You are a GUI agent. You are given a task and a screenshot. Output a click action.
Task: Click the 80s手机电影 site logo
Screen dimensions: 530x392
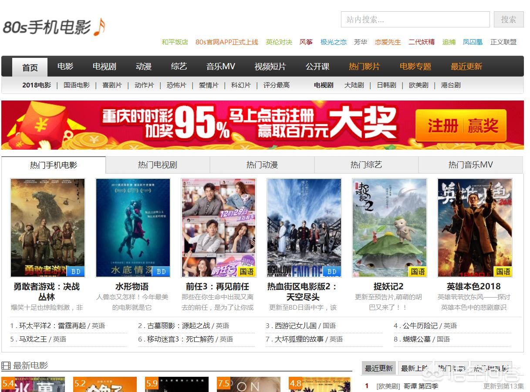click(54, 27)
